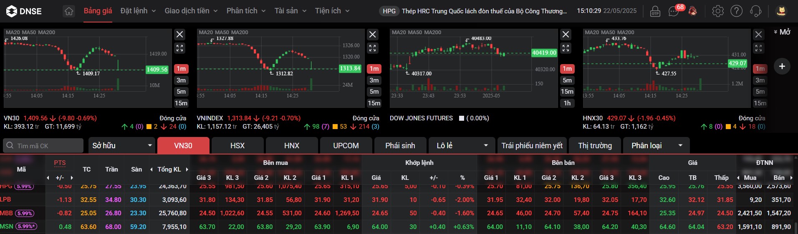Open the support headset icon
798x234 pixels.
[x=755, y=11]
